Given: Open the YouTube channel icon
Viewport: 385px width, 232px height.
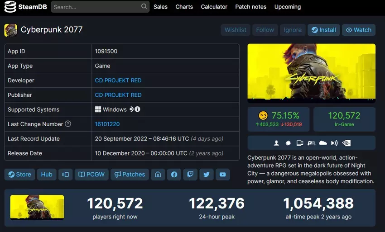Looking at the screenshot, I should click(222, 175).
